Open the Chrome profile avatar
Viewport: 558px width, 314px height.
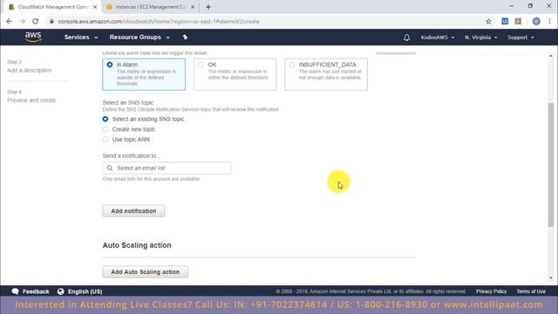coord(536,21)
